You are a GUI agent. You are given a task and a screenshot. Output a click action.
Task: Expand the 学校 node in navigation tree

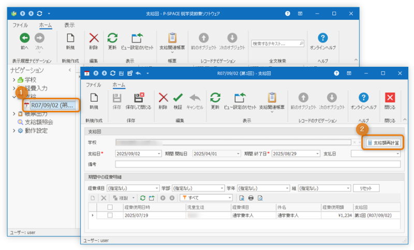[x=14, y=80]
